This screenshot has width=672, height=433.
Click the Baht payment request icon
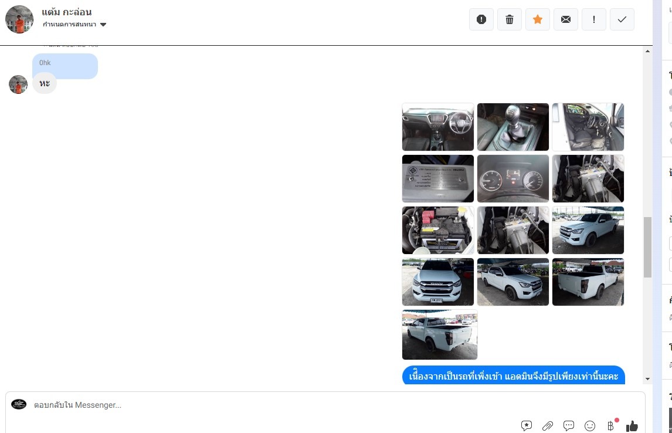(611, 426)
